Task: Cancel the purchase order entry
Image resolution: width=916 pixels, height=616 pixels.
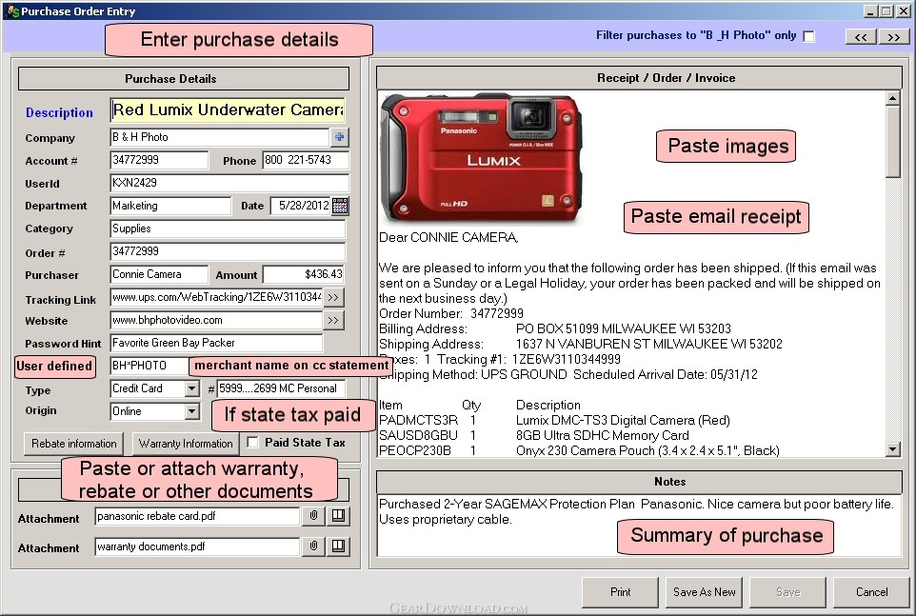Action: tap(871, 592)
